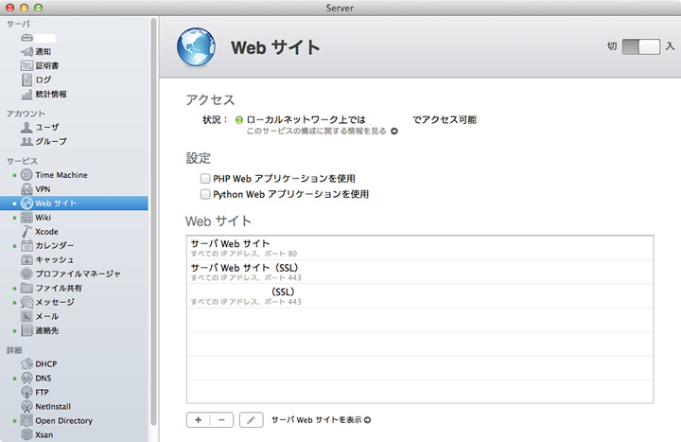Click the sidebar vertical scrollbar

click(153, 221)
